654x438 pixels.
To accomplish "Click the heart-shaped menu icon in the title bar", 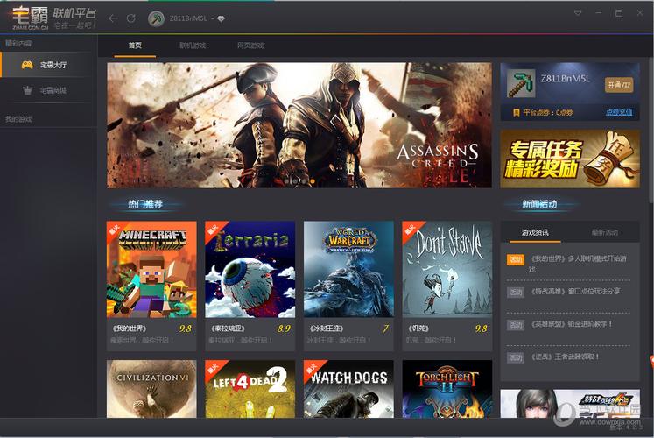I will tap(578, 13).
